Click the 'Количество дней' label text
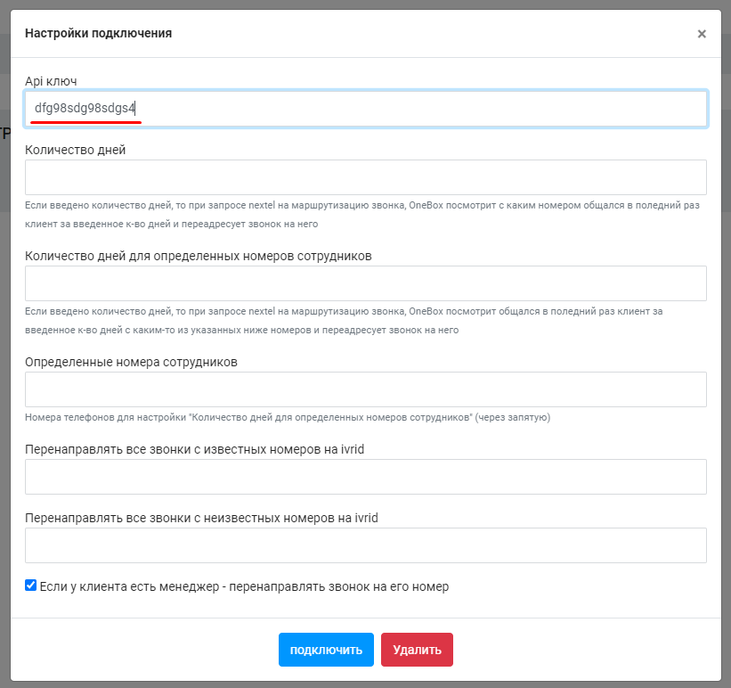The image size is (731, 688). point(76,150)
